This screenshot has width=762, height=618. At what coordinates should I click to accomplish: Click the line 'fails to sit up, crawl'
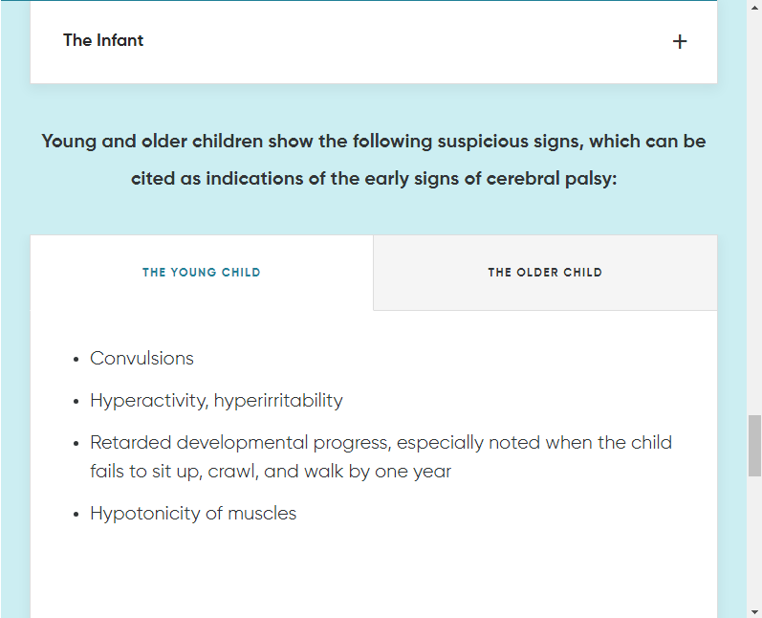(x=271, y=472)
